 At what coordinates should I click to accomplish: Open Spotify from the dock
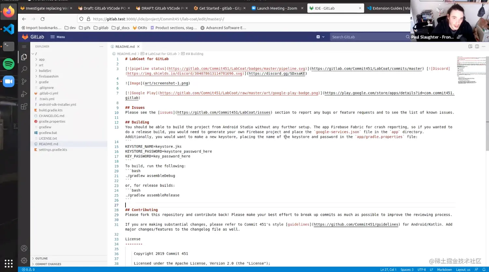[9, 64]
